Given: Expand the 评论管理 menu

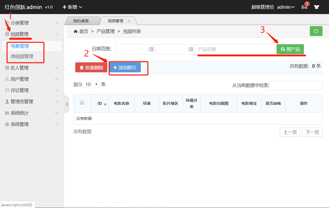Looking at the screenshot, I should point(32,90).
